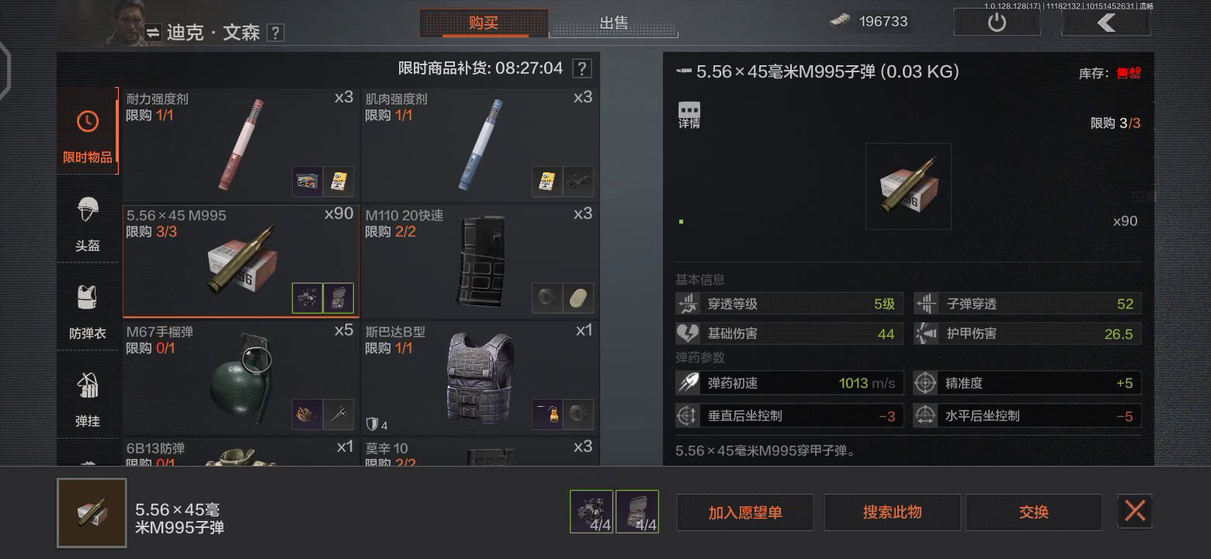Select the M110 20快速 magazine card
1211x559 pixels.
[480, 260]
